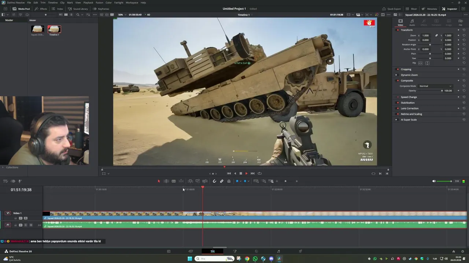Toggle the Composite section switch

coord(398,81)
